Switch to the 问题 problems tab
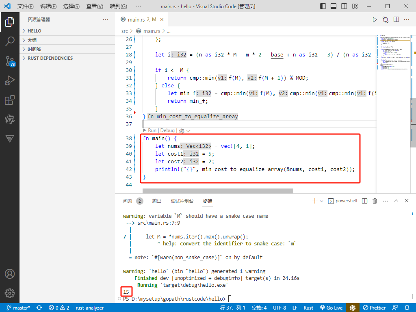 128,201
